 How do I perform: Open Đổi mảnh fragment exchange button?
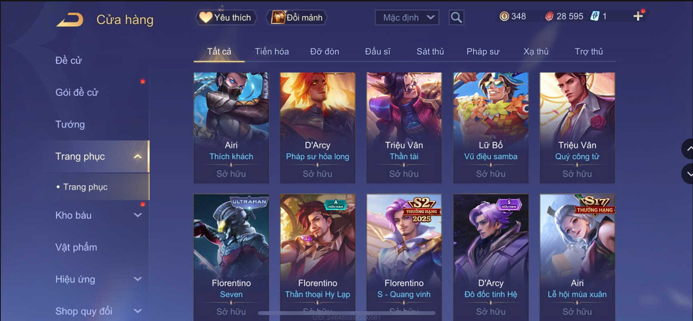point(297,18)
